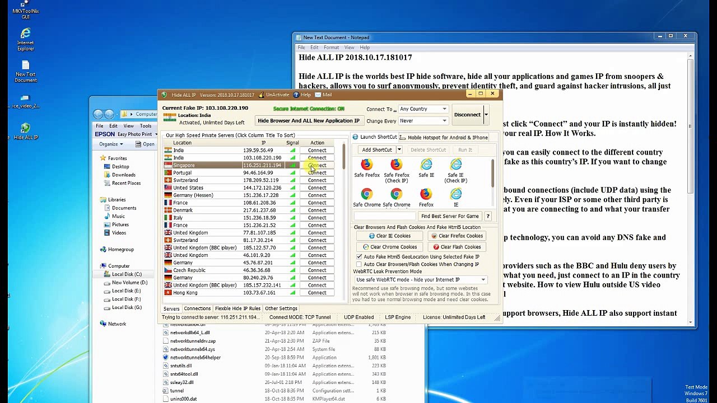Viewport: 717px width, 403px height.
Task: Open the File menu in Notepad
Action: click(x=301, y=48)
